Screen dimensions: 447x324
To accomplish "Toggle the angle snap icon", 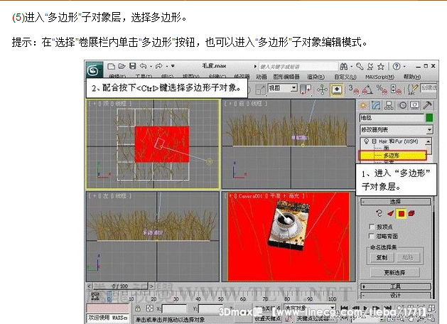I will 367,90.
